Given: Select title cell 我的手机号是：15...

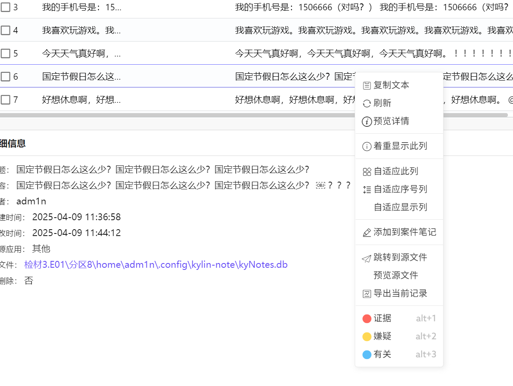Looking at the screenshot, I should [82, 7].
